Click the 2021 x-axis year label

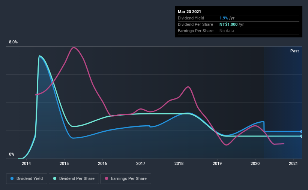tap(293, 163)
